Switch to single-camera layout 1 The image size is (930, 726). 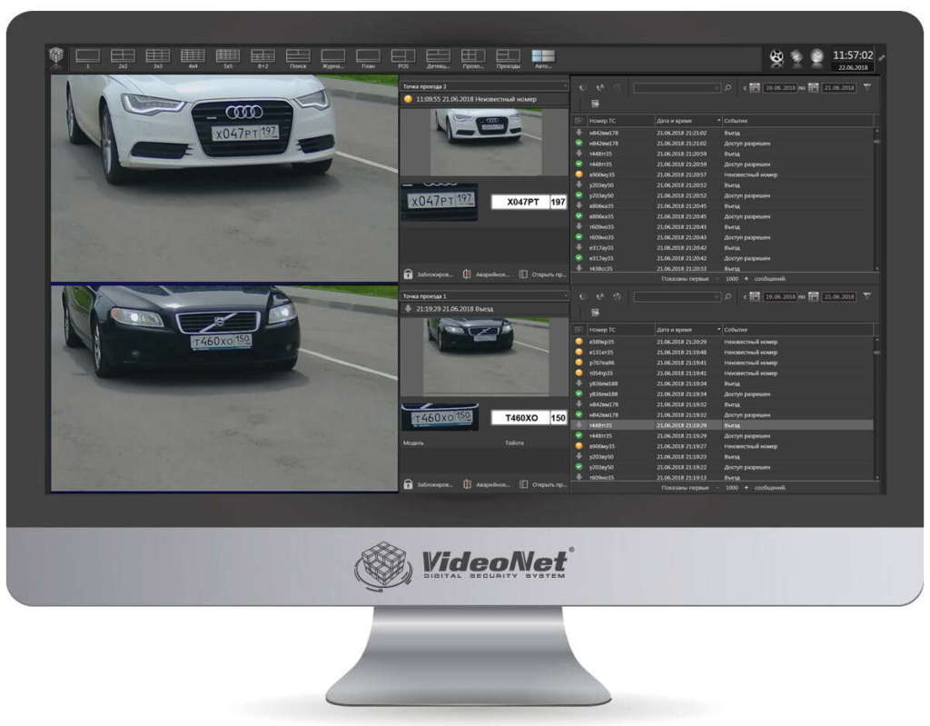point(88,59)
